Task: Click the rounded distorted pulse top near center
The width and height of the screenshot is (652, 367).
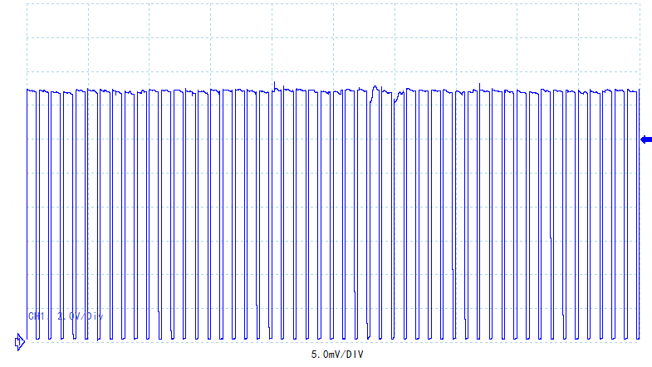Action: (x=375, y=87)
